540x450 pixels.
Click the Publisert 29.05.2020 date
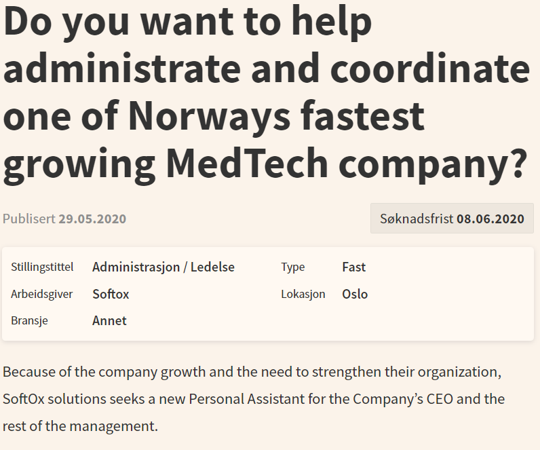[64, 219]
